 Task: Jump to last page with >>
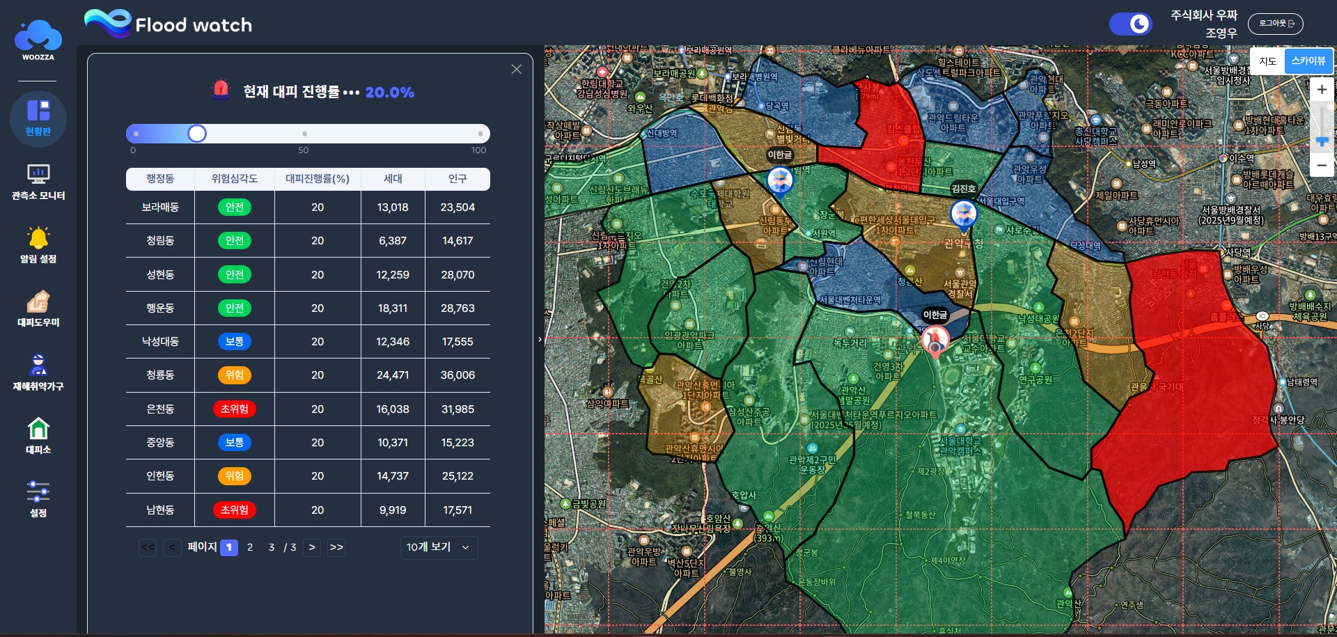(x=336, y=547)
